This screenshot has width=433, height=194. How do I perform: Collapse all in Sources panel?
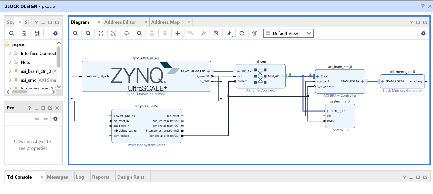(24, 33)
